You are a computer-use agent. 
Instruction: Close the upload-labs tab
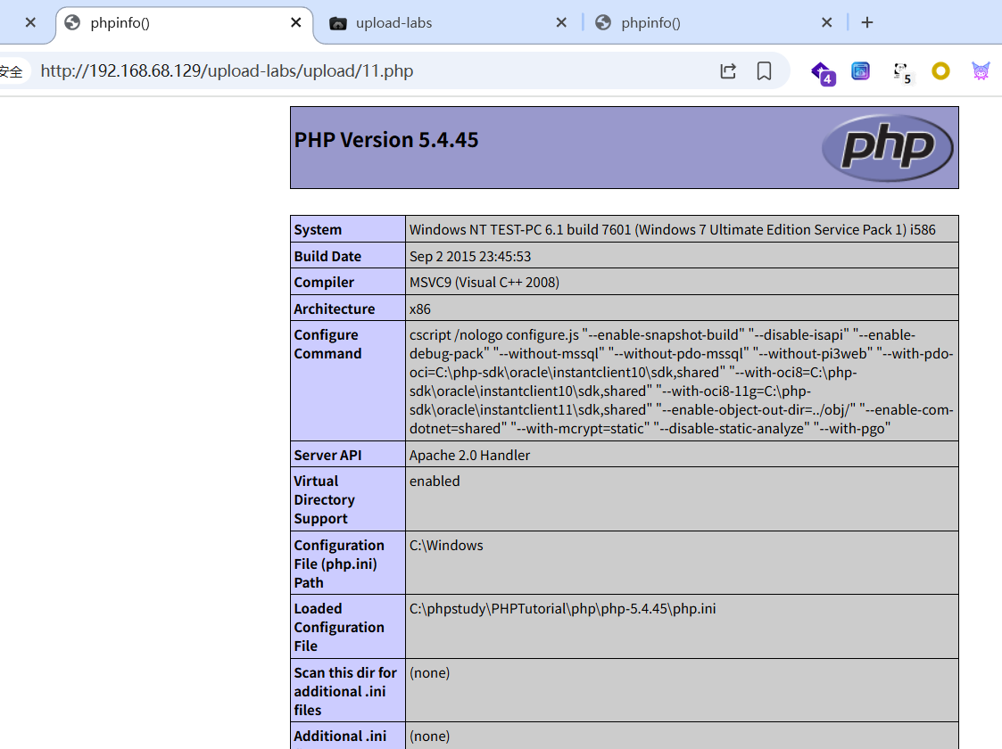(561, 23)
